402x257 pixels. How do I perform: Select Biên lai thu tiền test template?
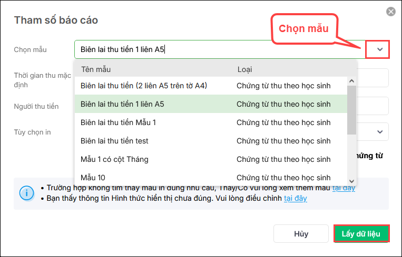[114, 141]
